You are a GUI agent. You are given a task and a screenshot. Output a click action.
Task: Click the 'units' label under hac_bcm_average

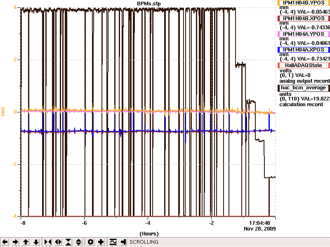[x=285, y=94]
